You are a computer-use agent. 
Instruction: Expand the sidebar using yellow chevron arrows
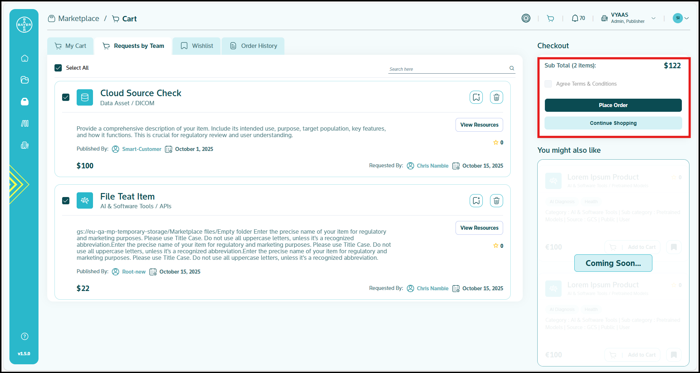(x=17, y=184)
